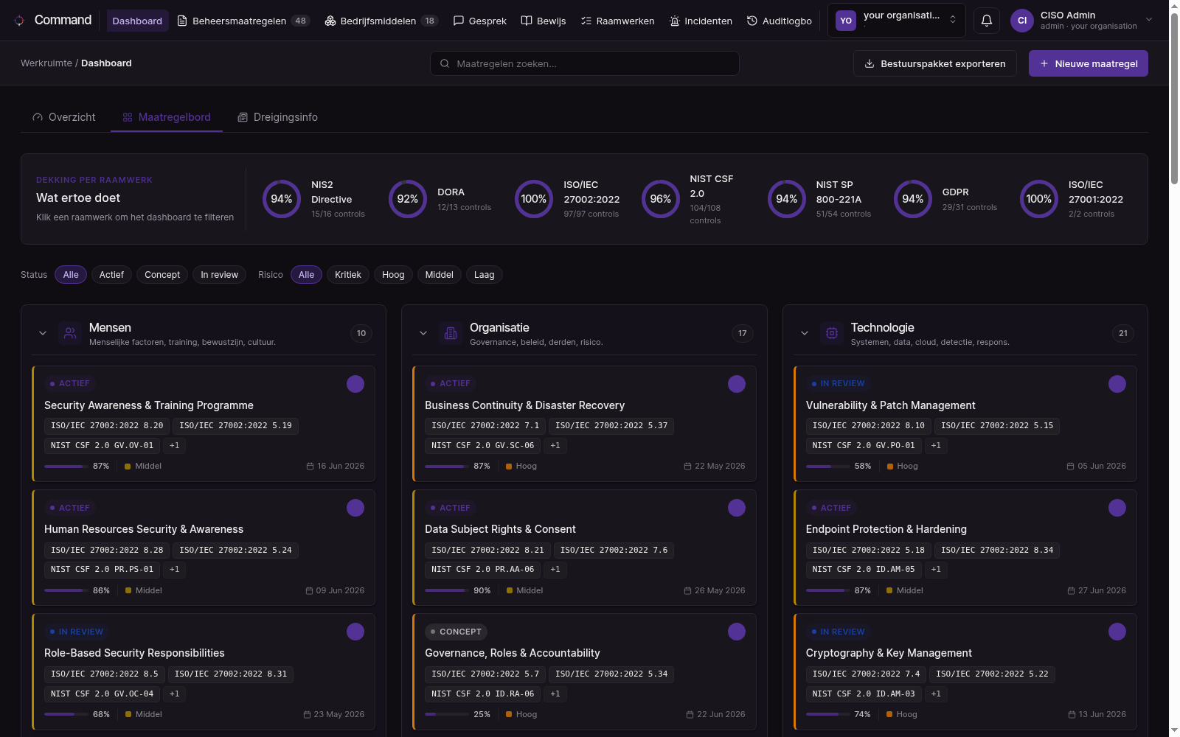Click the notifications bell icon

pyautogui.click(x=987, y=21)
